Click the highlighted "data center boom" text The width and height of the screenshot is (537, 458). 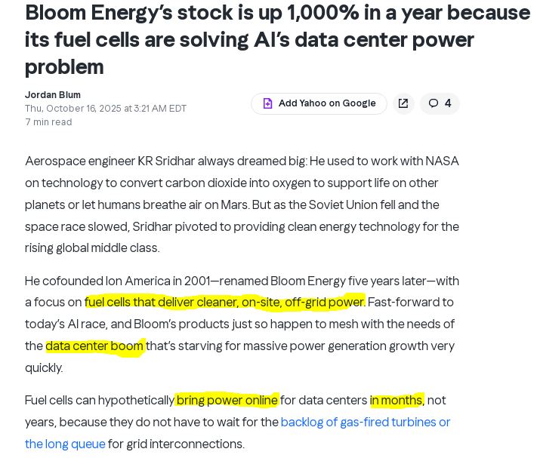pyautogui.click(x=94, y=346)
